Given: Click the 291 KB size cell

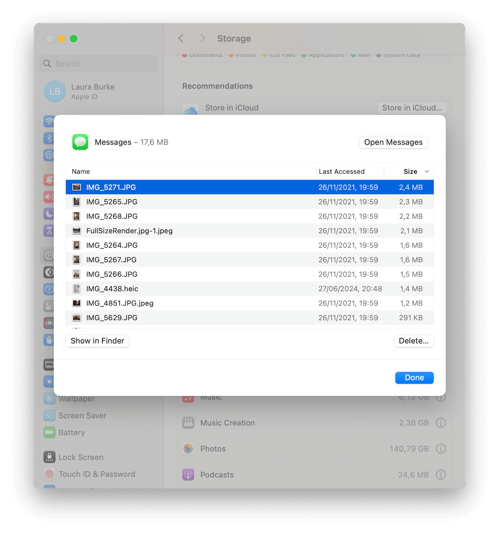Looking at the screenshot, I should [411, 318].
